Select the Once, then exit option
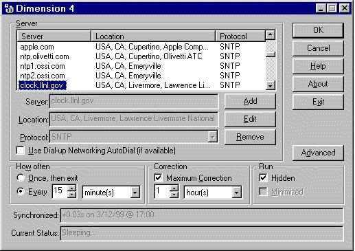 pos(21,178)
